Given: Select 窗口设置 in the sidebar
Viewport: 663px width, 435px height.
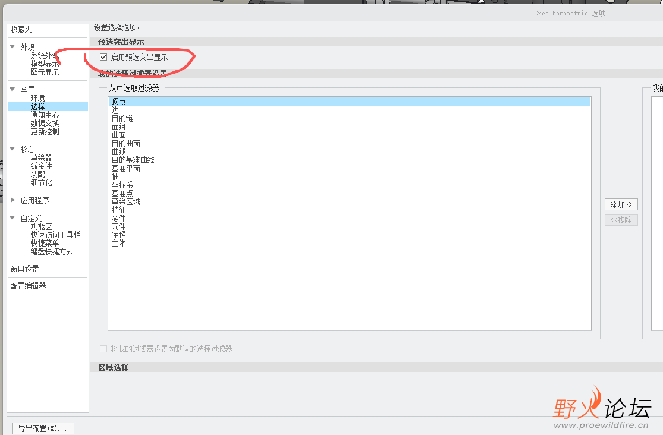Looking at the screenshot, I should (x=24, y=268).
